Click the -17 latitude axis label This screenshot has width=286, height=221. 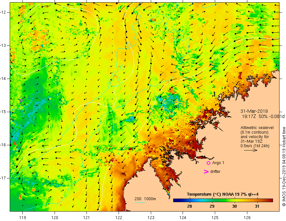tap(3, 178)
